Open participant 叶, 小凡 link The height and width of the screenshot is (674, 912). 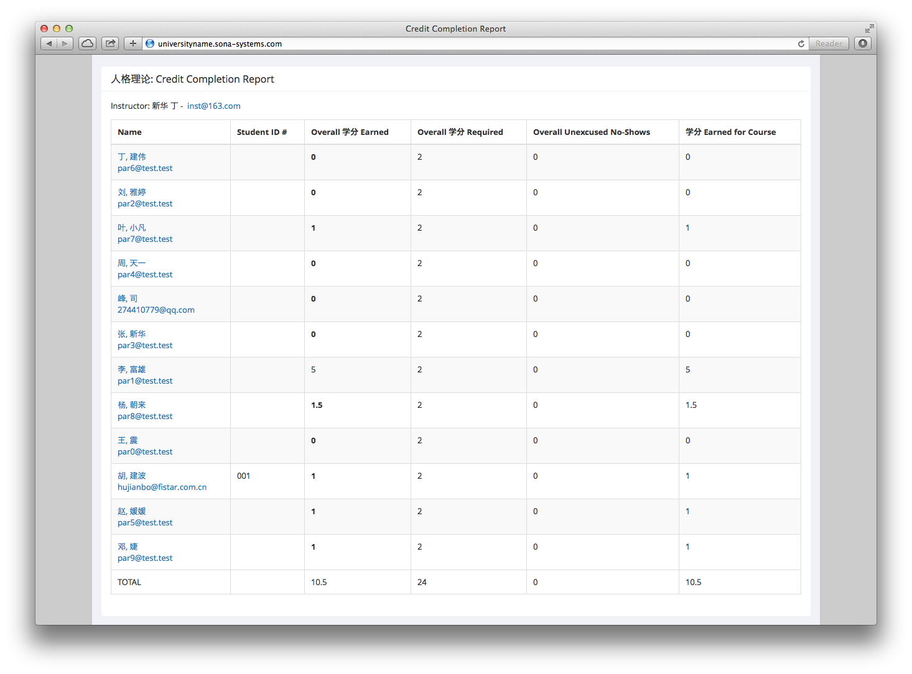click(x=132, y=228)
